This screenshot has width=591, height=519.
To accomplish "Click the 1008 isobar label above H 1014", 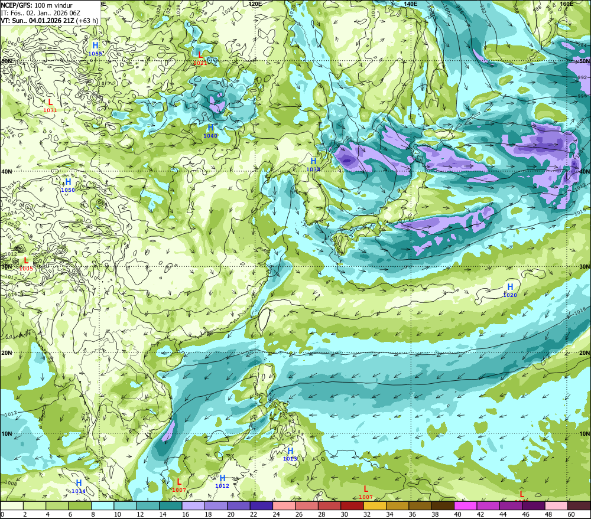I will (10, 483).
